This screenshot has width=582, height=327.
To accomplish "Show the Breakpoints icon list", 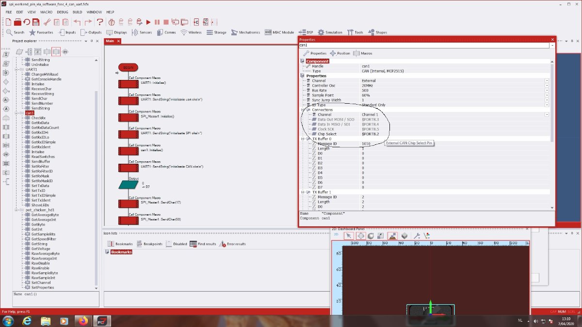I will click(150, 244).
